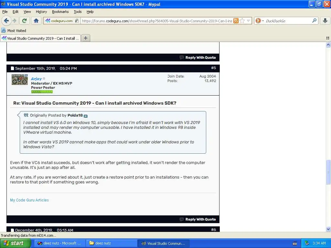Click the vertical scrollbar up arrow
Viewport: 331px width, 248px height.
click(328, 45)
